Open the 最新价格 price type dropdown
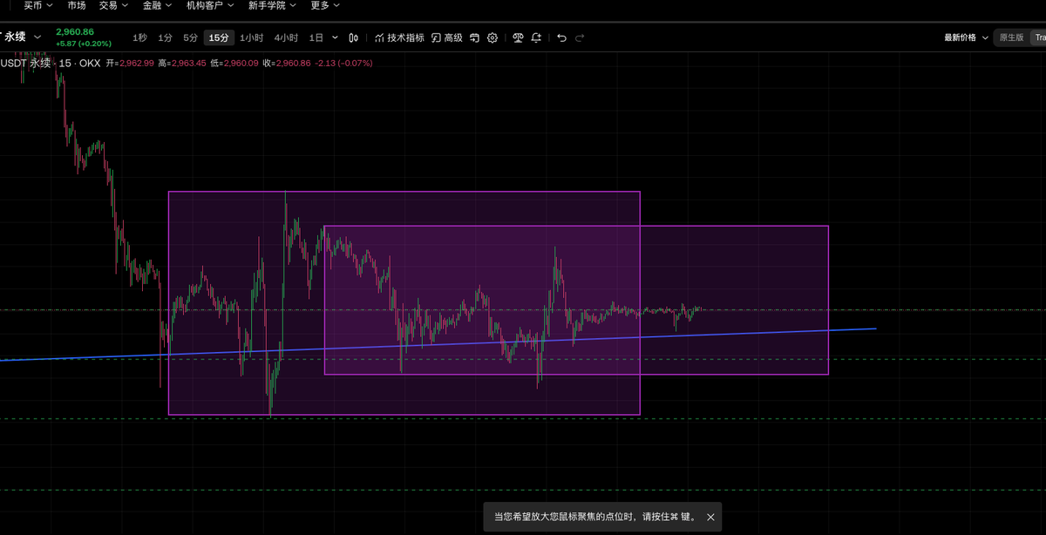The width and height of the screenshot is (1046, 535). [x=966, y=37]
